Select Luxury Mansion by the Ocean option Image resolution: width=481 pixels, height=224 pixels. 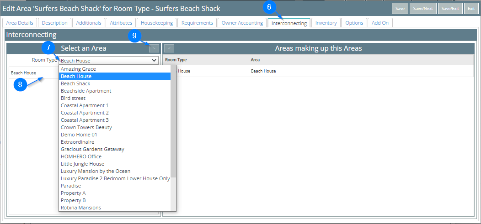(x=95, y=171)
